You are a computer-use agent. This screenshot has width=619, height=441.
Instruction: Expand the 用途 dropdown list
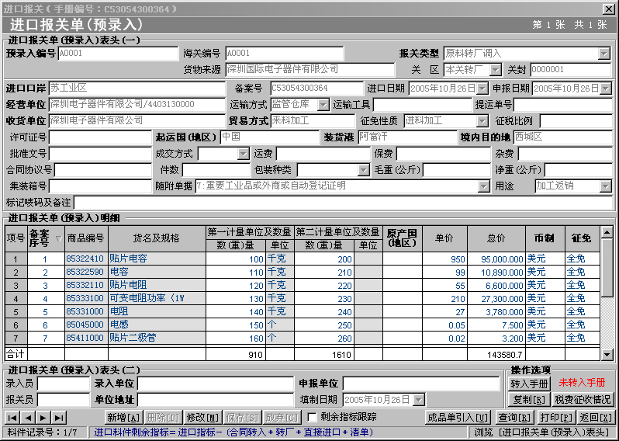click(x=604, y=186)
